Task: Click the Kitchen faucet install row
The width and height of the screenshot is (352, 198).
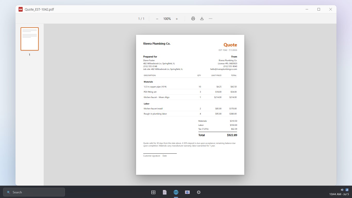Action: (x=190, y=109)
